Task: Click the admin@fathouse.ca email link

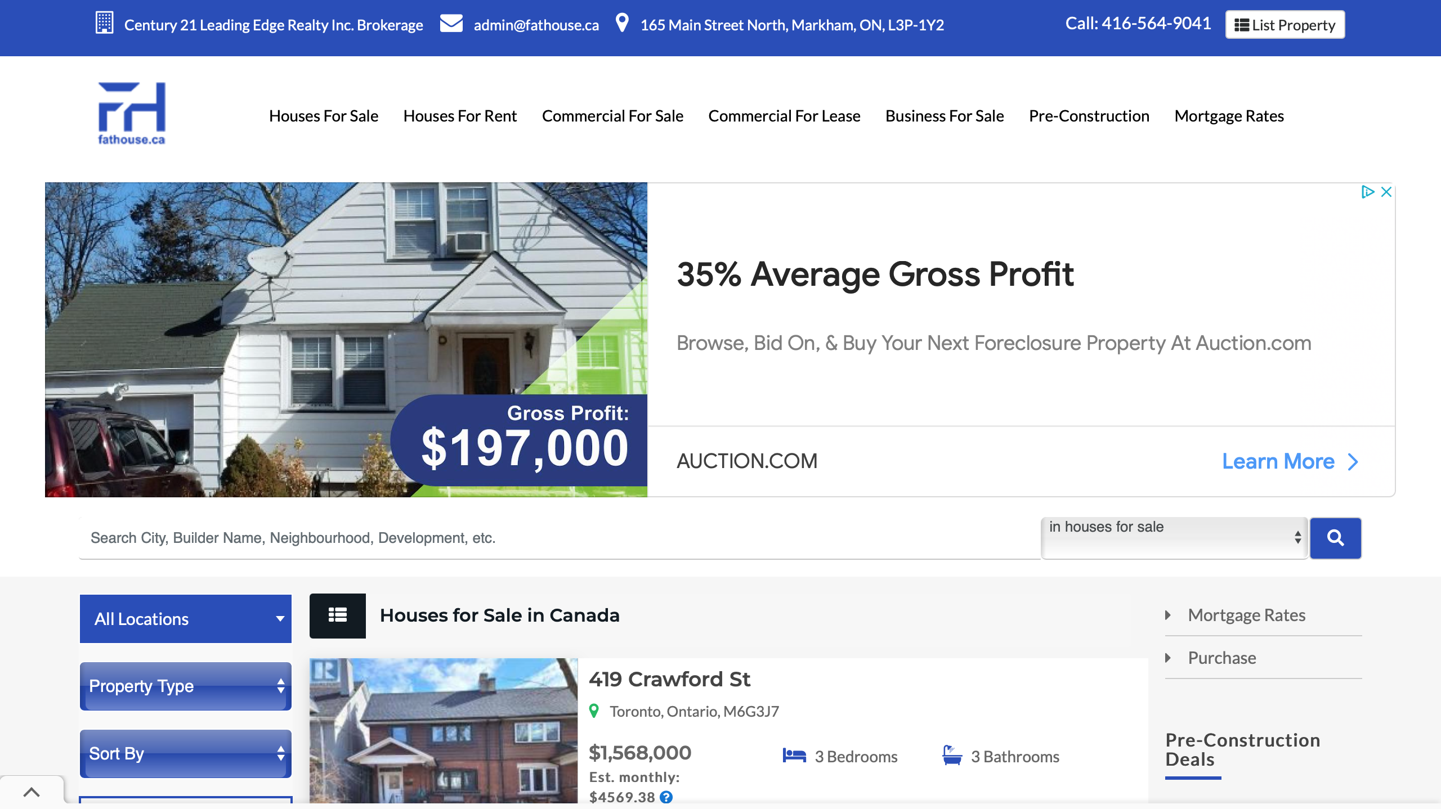Action: 536,25
